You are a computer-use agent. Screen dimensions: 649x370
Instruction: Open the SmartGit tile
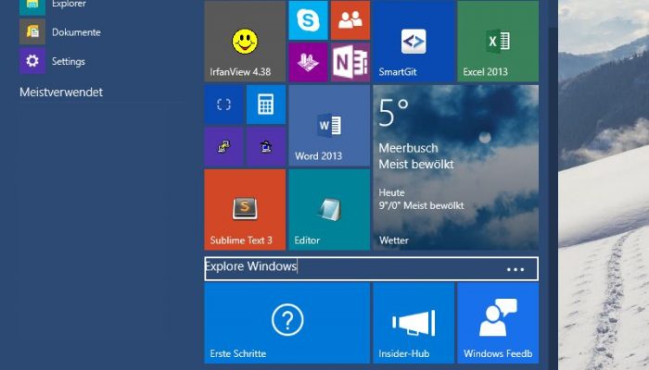(414, 42)
